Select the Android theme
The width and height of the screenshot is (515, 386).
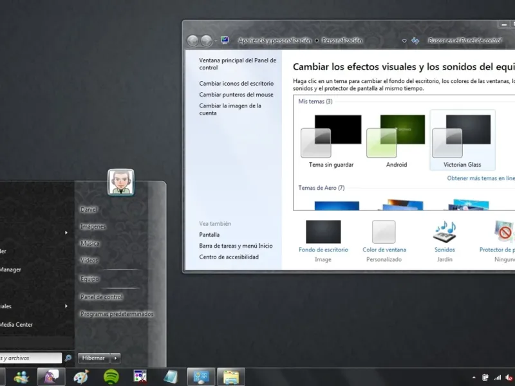point(397,140)
